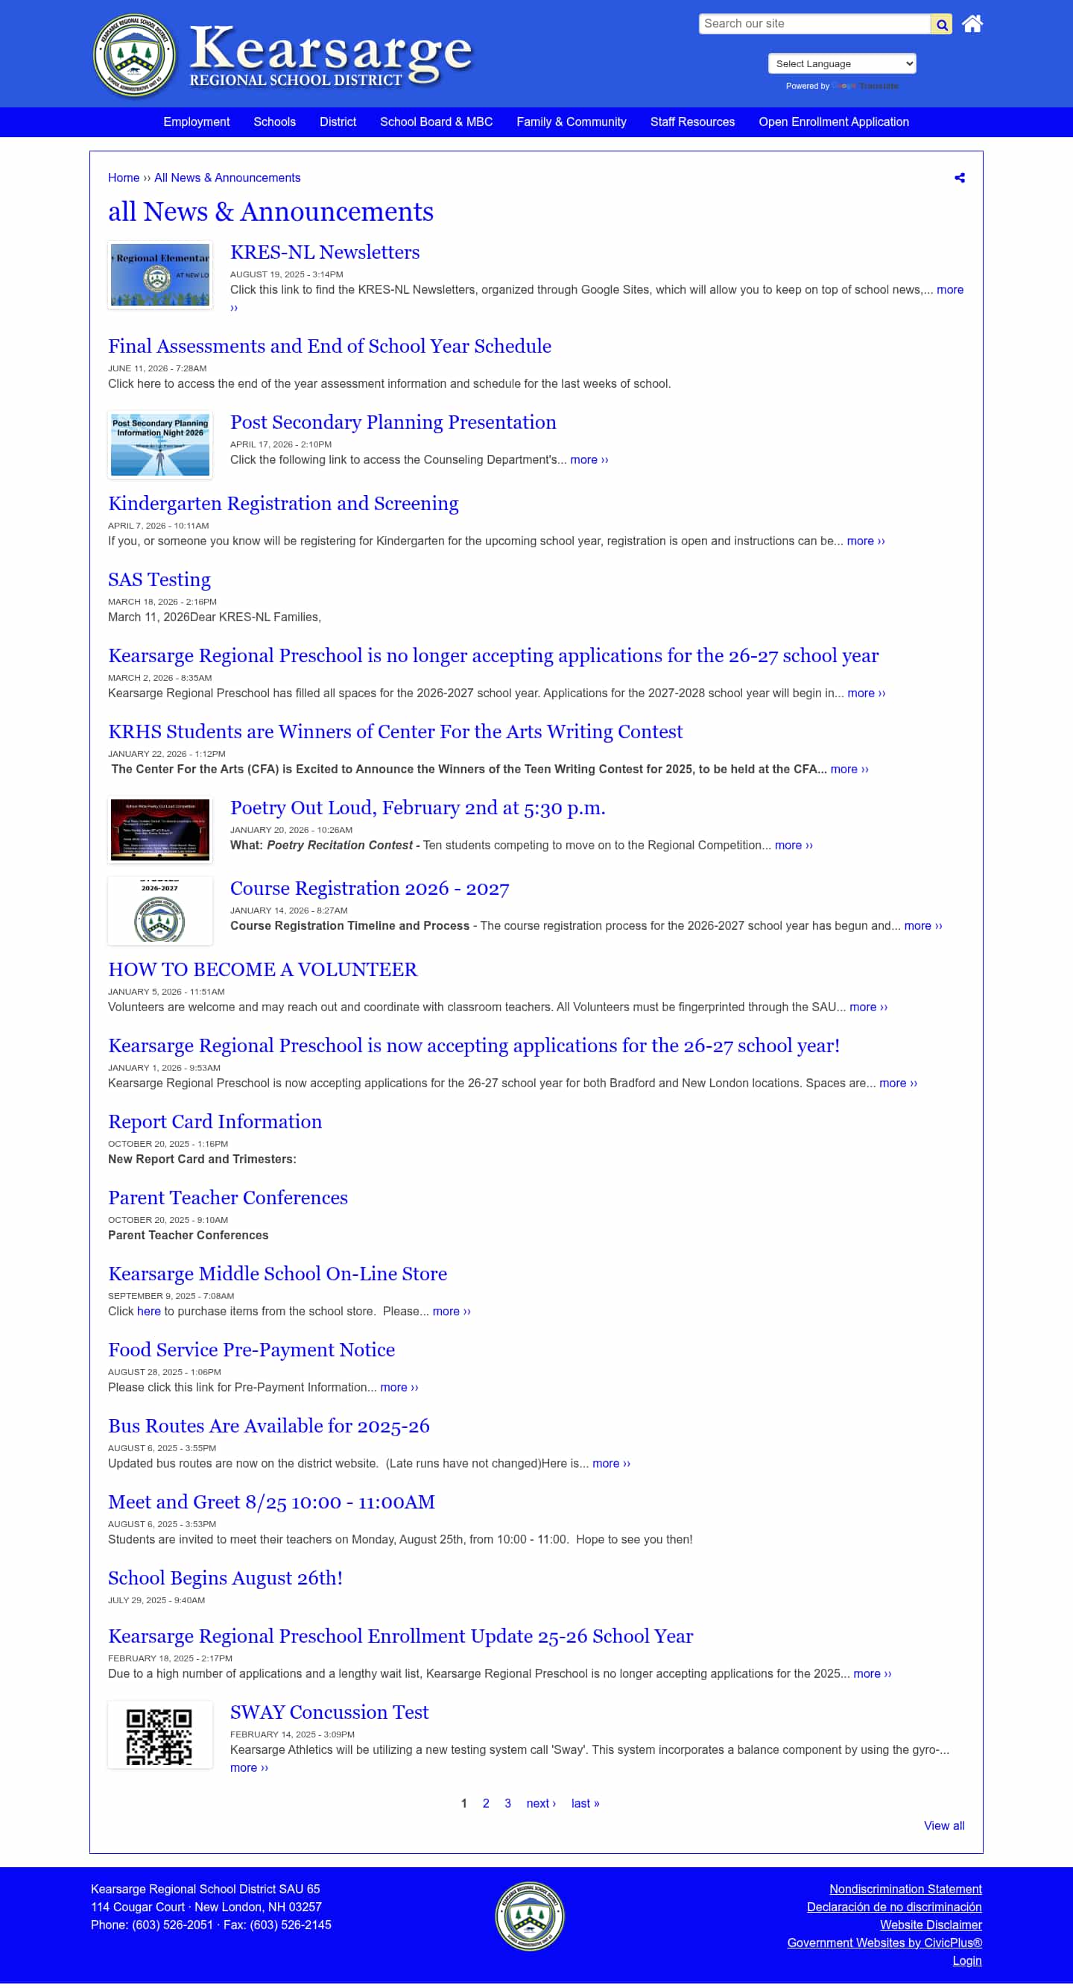Click Post Secondary Planning thumbnail

tap(160, 444)
